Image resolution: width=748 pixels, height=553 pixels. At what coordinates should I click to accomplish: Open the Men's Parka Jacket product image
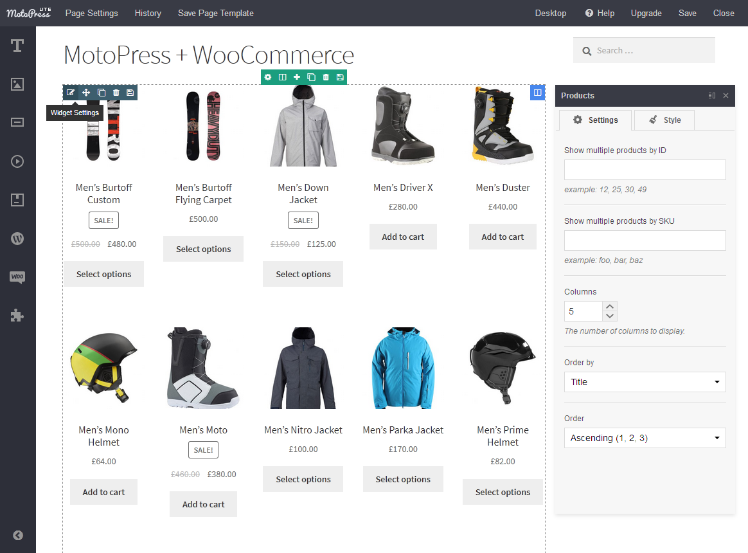pyautogui.click(x=403, y=368)
